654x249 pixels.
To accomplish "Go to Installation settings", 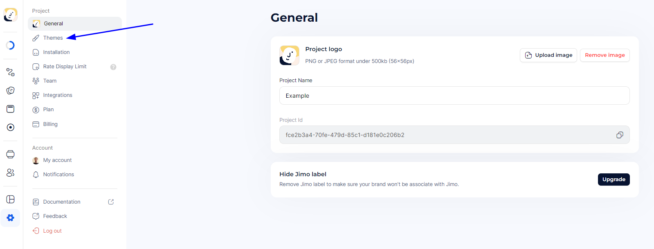I will pos(56,52).
